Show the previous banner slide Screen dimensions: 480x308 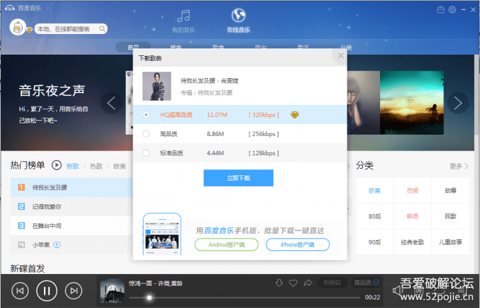pyautogui.click(x=111, y=103)
